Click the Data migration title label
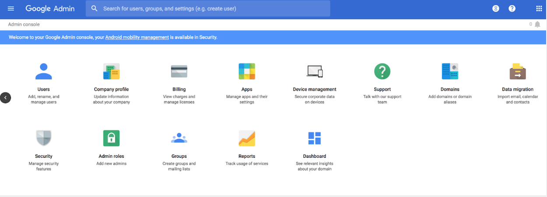Image resolution: width=547 pixels, height=197 pixels. [x=518, y=89]
